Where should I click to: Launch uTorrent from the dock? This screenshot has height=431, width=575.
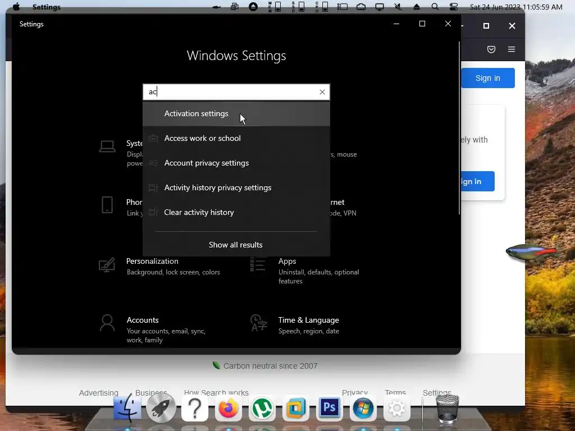pos(262,408)
